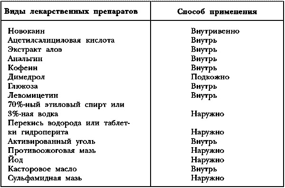The height and width of the screenshot is (188, 285).
Task: Select the 'Димедрол' entry
Action: click(x=26, y=77)
